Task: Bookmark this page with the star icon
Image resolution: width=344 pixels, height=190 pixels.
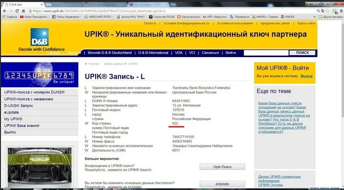Action: (328, 11)
